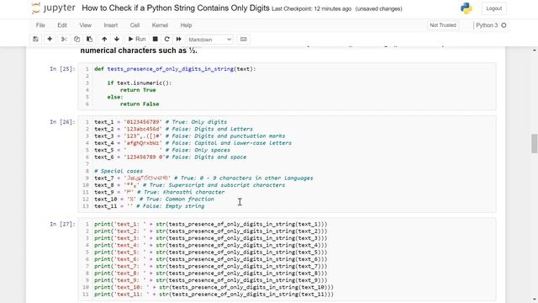Open the Help menu
This screenshot has height=303, width=538.
coord(186,25)
